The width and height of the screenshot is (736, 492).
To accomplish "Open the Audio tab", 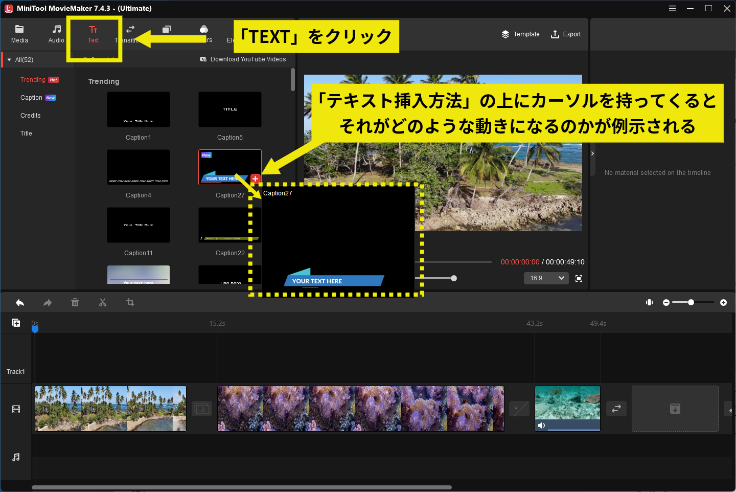I will [x=56, y=34].
